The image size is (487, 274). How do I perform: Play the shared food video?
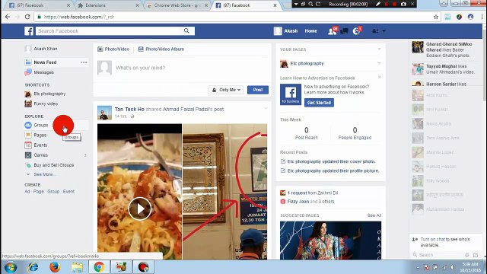(140, 209)
